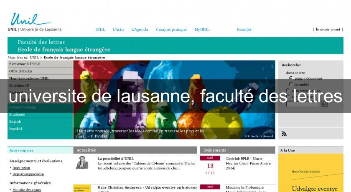Open Faculté des lettres banner link
This screenshot has height=192, width=351.
[x=41, y=42]
